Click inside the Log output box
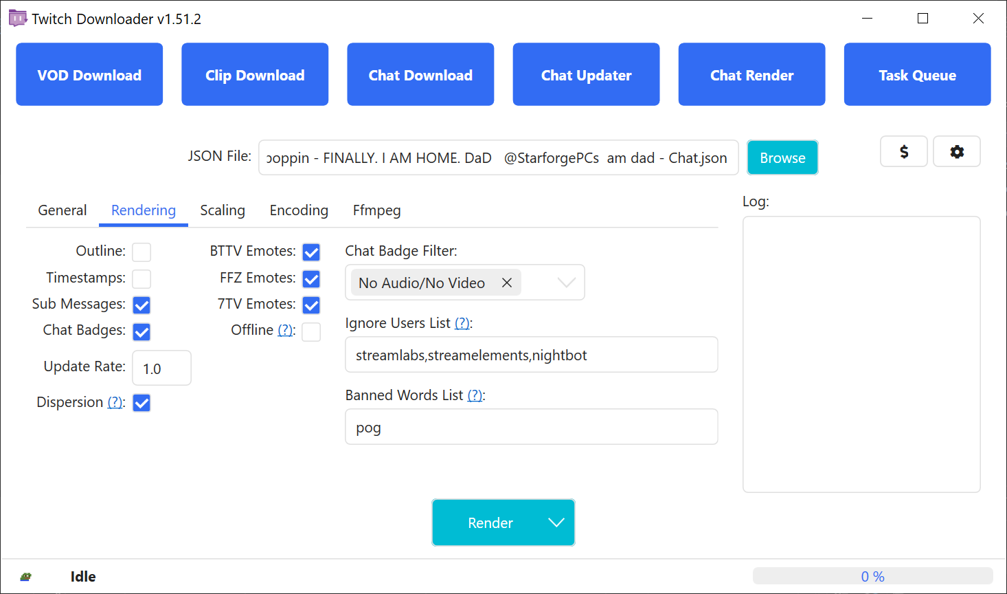Image resolution: width=1007 pixels, height=594 pixels. [861, 355]
